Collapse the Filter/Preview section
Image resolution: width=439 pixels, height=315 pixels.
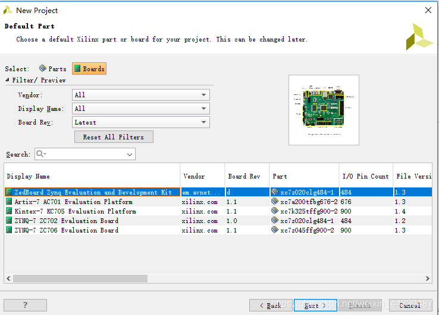(7, 80)
